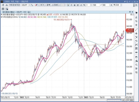The image size is (139, 102).
Task: Open the 스프레드 dropdown arrow
Action: coord(60,5)
